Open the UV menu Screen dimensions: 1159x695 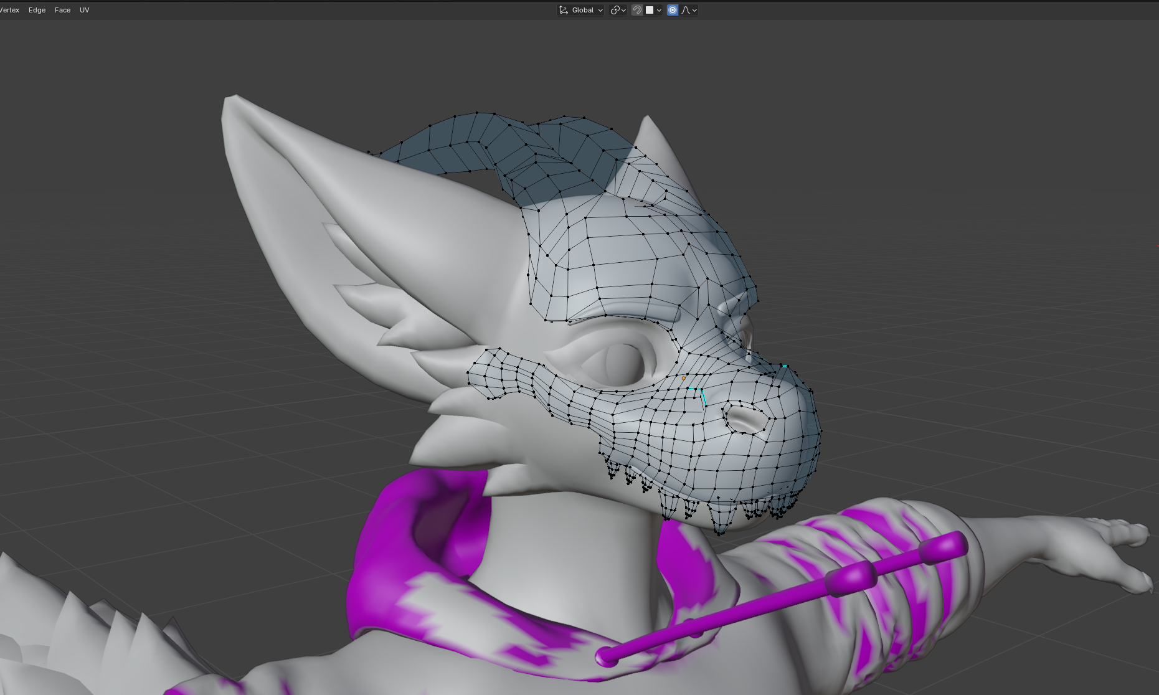point(85,10)
